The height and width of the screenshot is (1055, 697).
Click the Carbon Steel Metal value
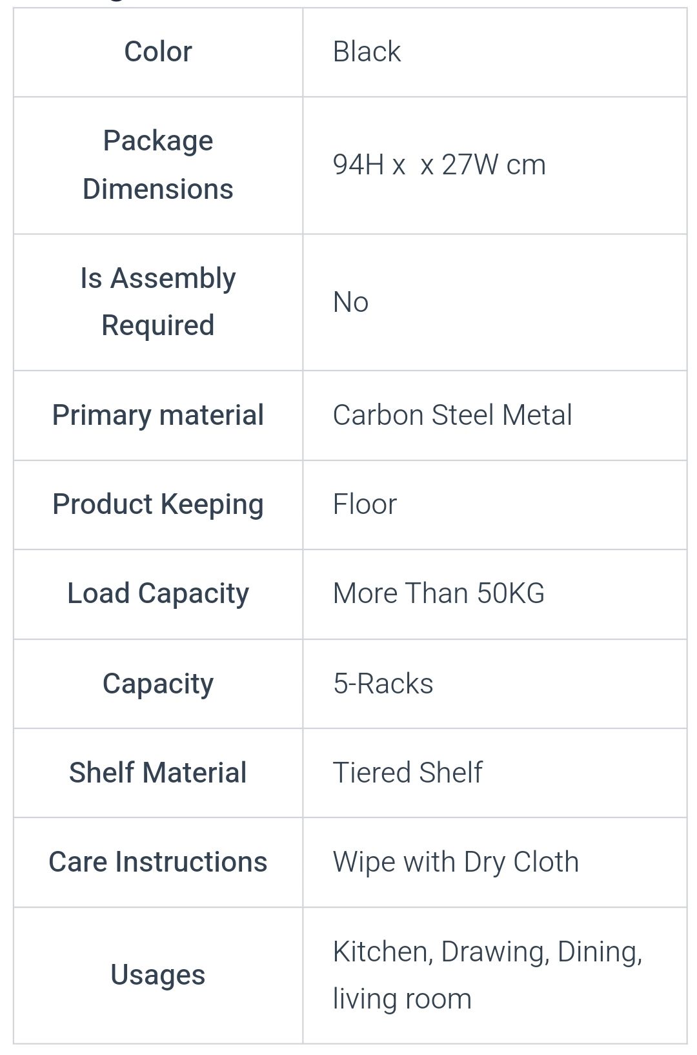(x=452, y=415)
